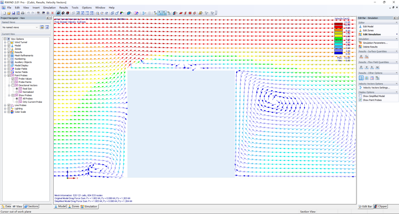Enable the Numbering checkbox
The height and width of the screenshot is (214, 399).
click(x=9, y=59)
